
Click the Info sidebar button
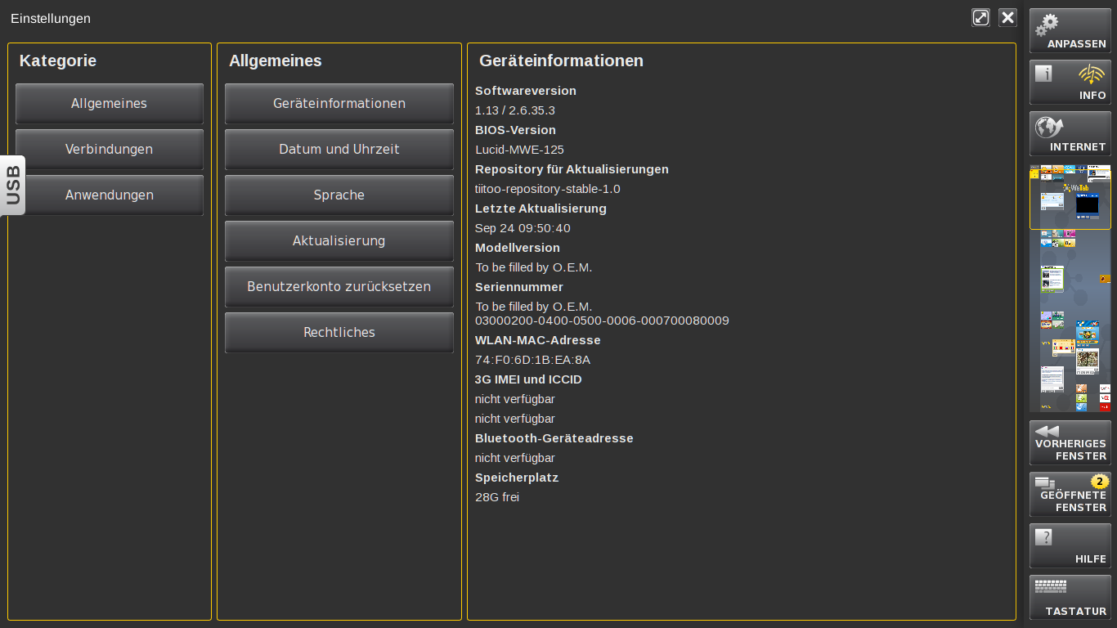coord(1070,82)
